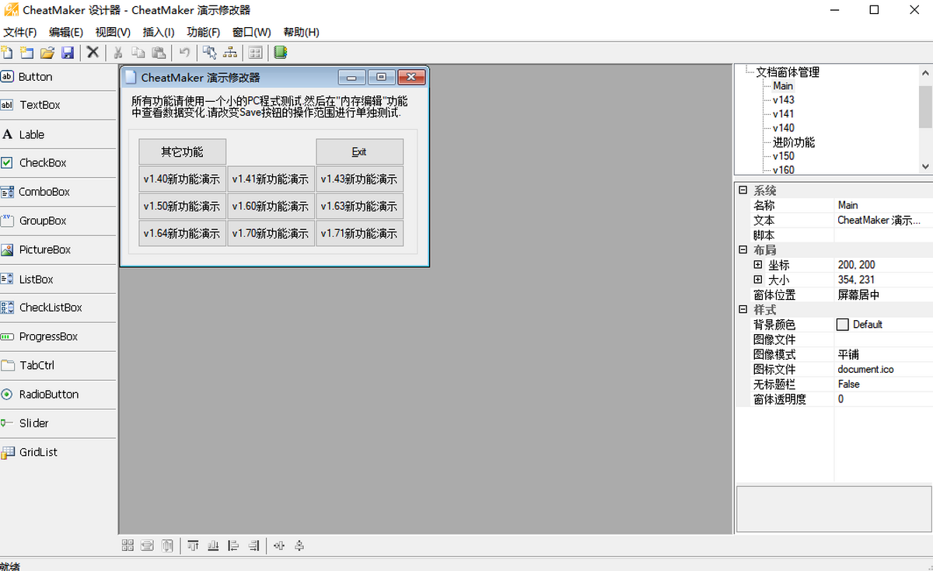
Task: Select the CheckListBox control in toolbox
Action: pyautogui.click(x=58, y=308)
